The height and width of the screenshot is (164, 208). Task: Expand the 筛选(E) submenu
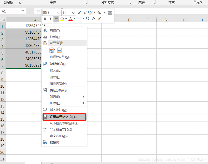pos(64,97)
